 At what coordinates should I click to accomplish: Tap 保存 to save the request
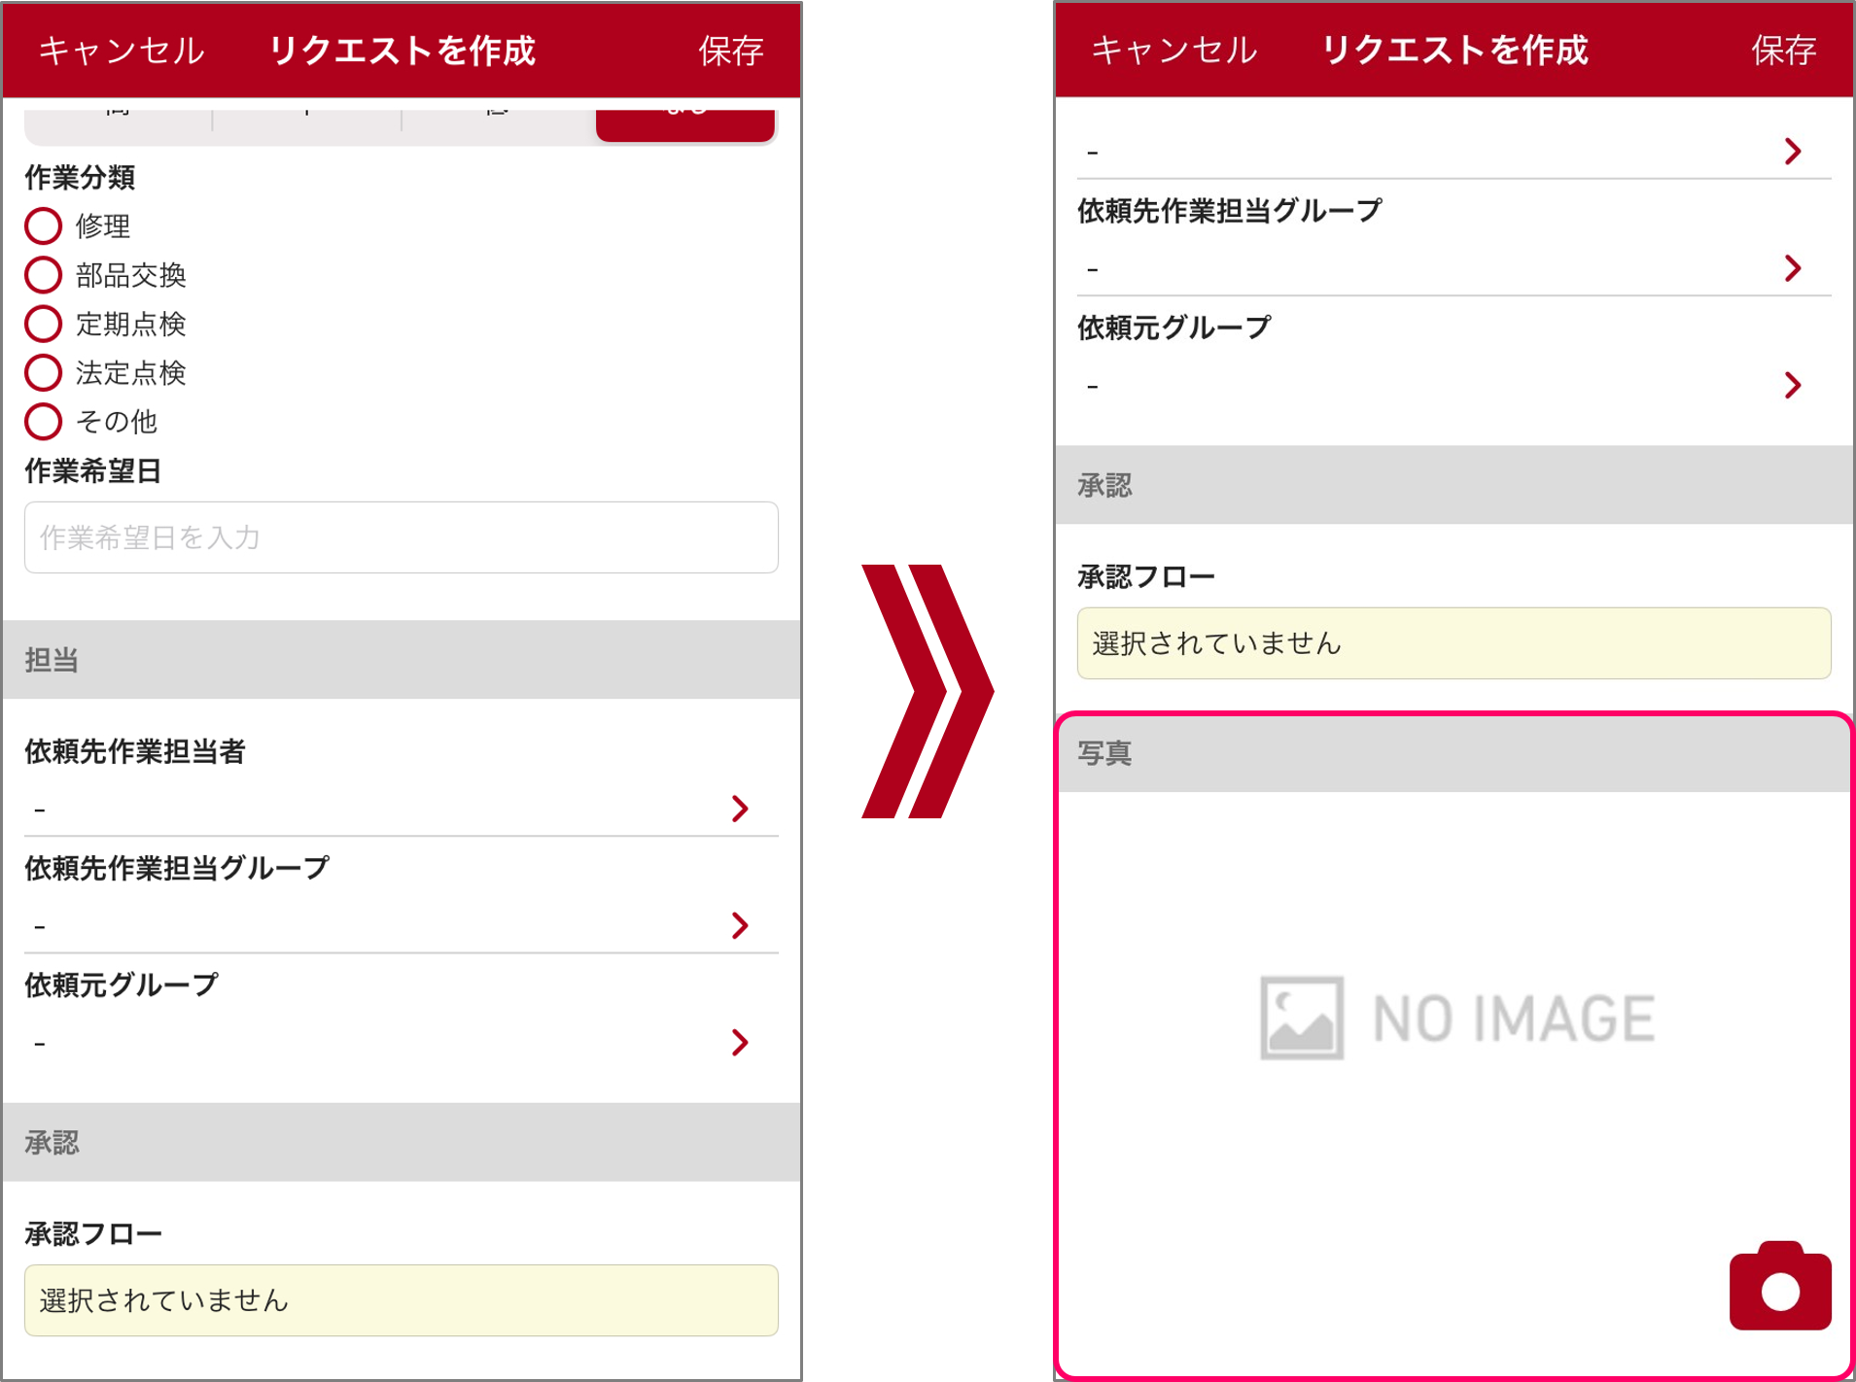pos(732,51)
